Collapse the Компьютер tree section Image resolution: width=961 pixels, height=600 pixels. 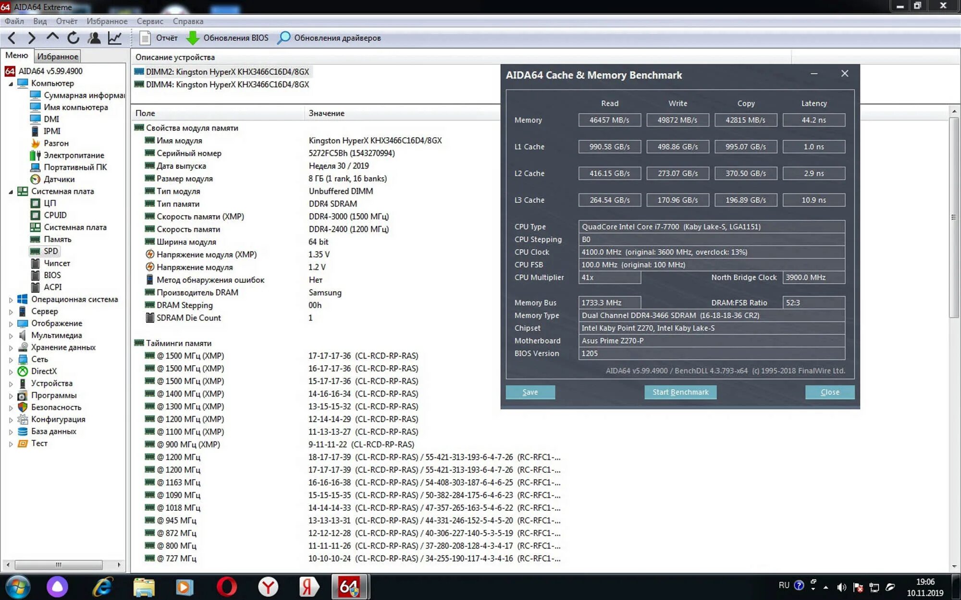click(11, 84)
